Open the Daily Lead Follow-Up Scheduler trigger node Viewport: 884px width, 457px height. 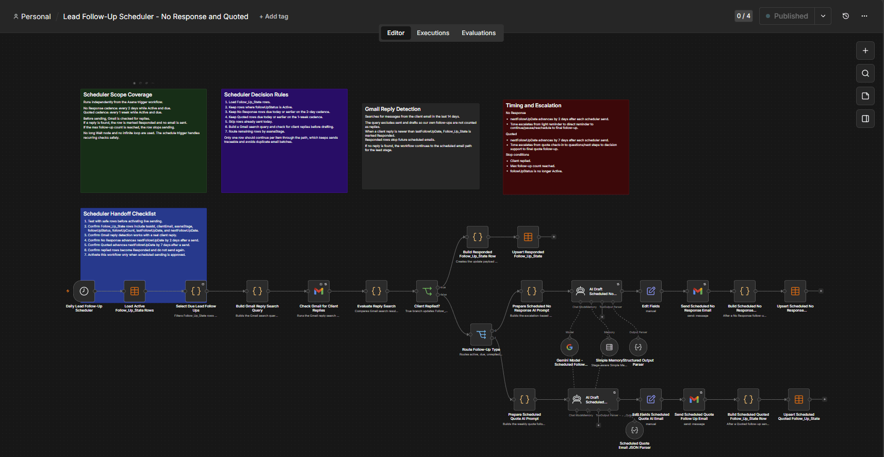coord(84,291)
